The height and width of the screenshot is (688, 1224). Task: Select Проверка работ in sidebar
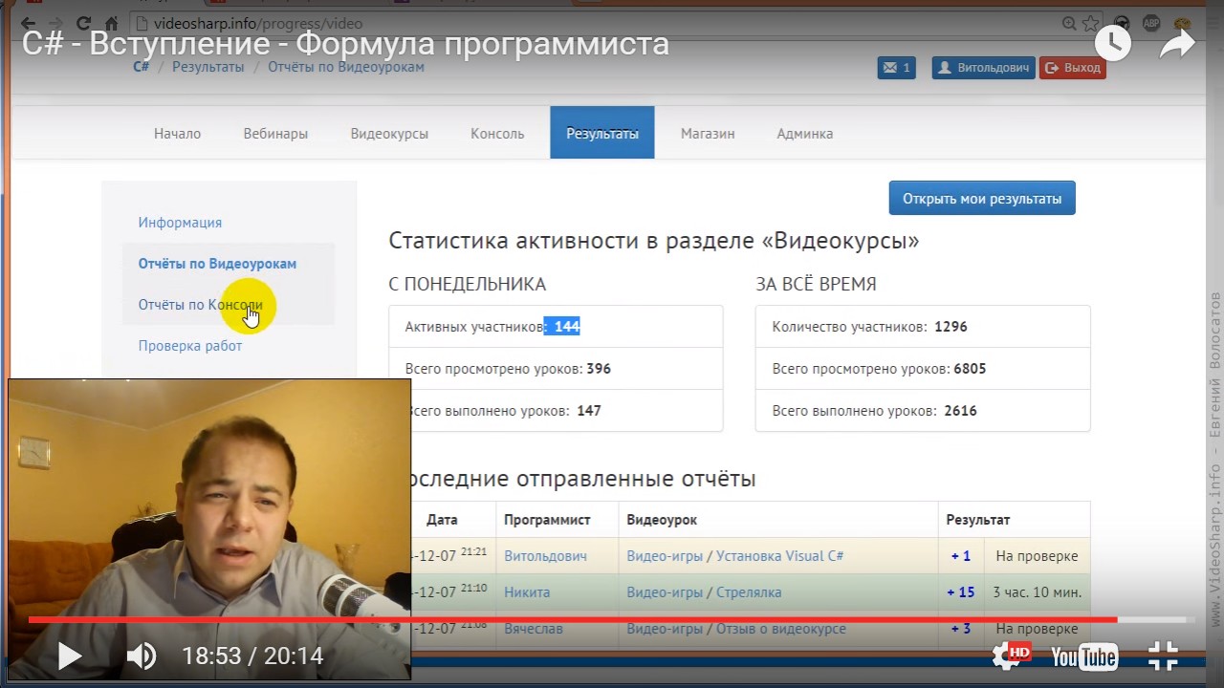click(189, 345)
